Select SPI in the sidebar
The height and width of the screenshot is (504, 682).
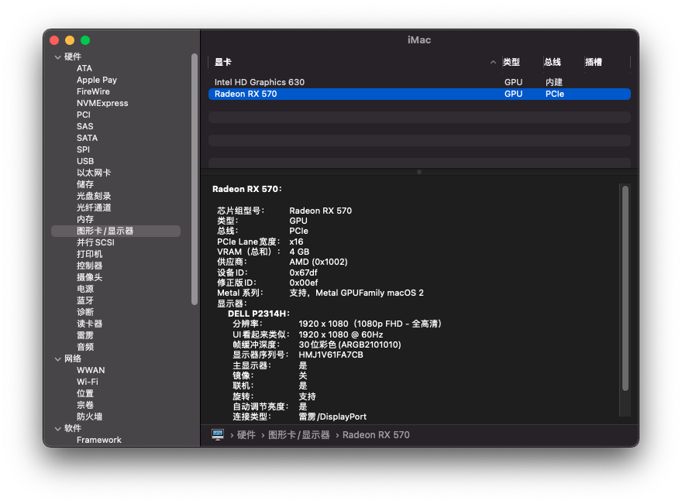(x=83, y=149)
